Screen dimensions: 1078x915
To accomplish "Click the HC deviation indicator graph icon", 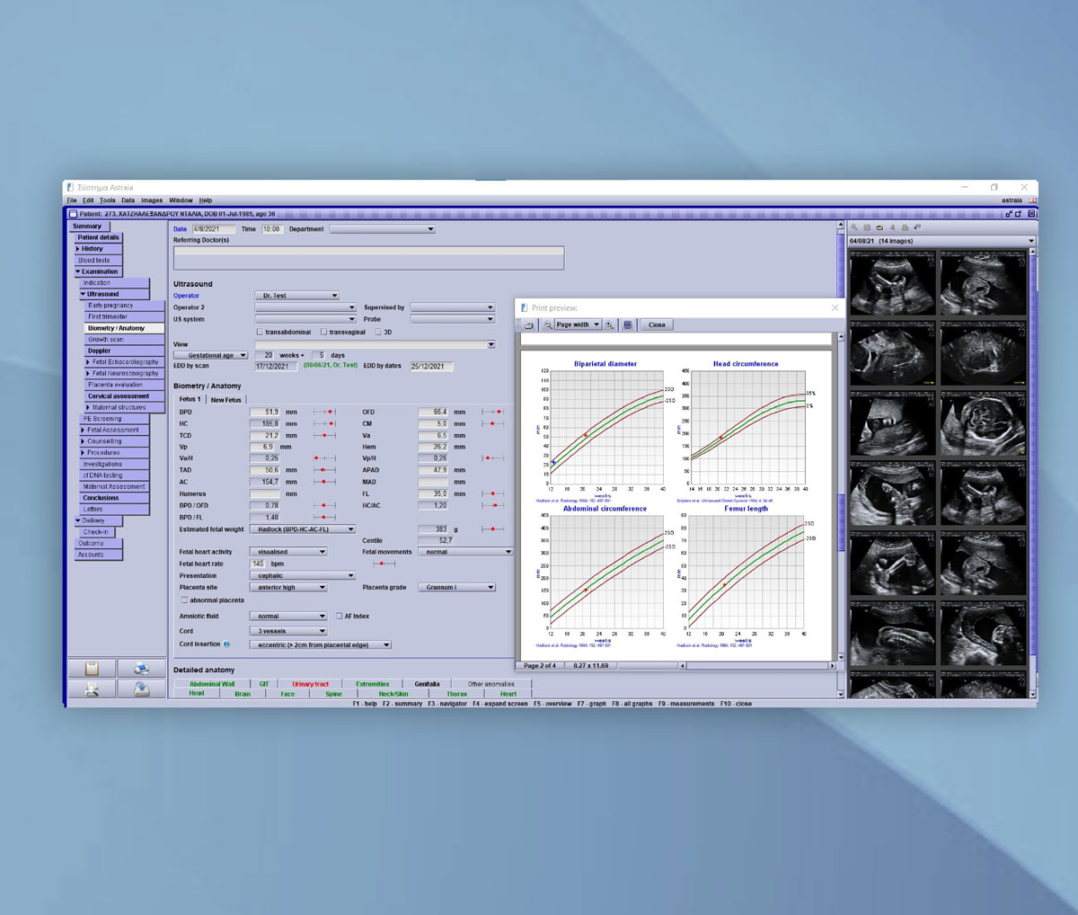I will (324, 423).
